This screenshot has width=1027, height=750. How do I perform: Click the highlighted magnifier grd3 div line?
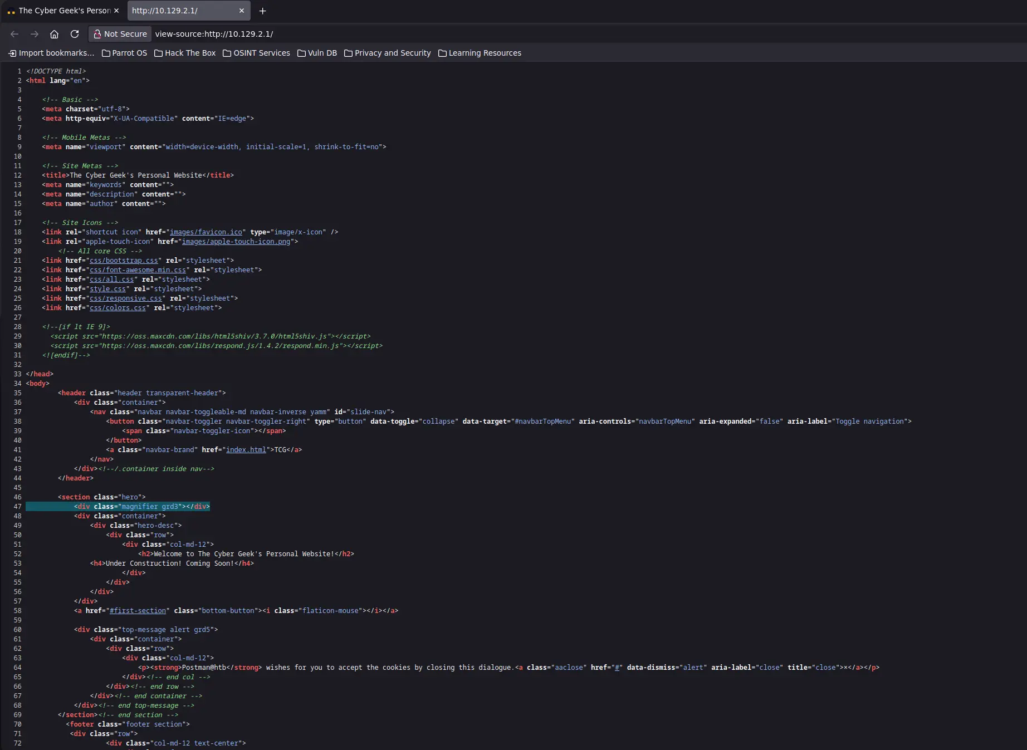(142, 507)
